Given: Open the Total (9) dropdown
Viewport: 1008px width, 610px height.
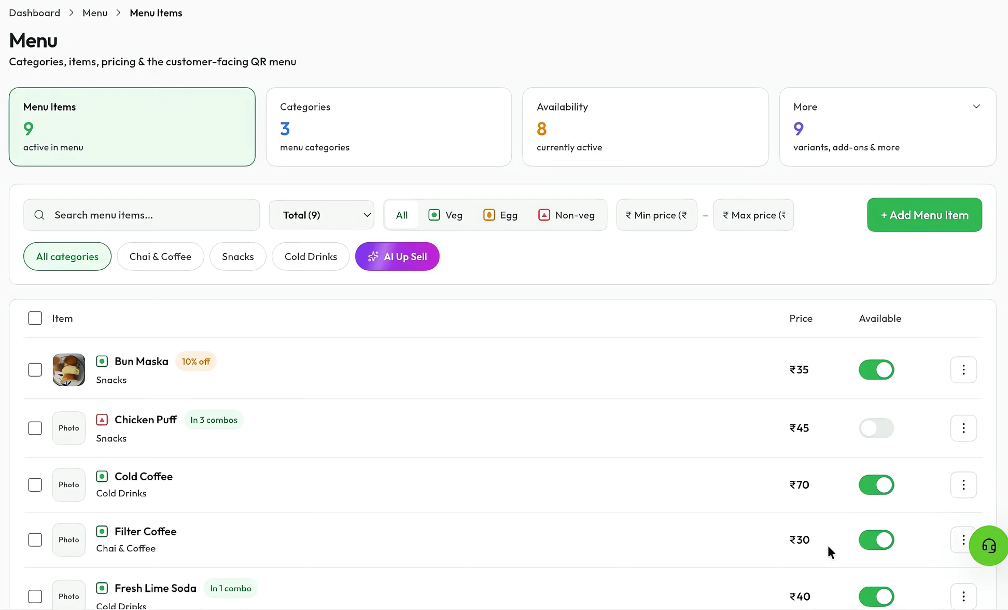Looking at the screenshot, I should (x=321, y=215).
